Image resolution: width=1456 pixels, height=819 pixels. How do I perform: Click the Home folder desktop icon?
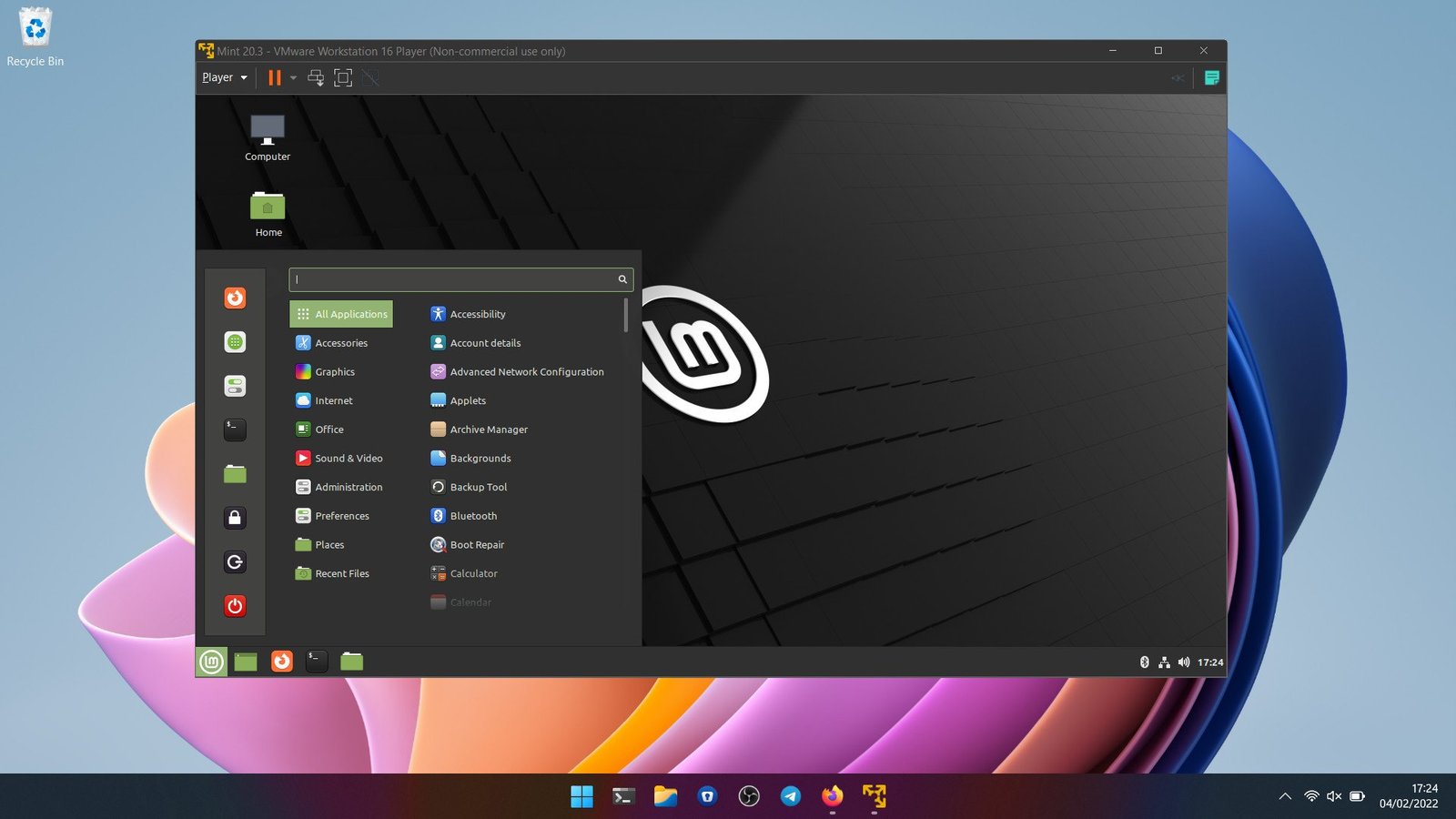point(268,215)
